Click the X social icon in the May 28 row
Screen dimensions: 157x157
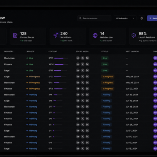tap(82, 77)
